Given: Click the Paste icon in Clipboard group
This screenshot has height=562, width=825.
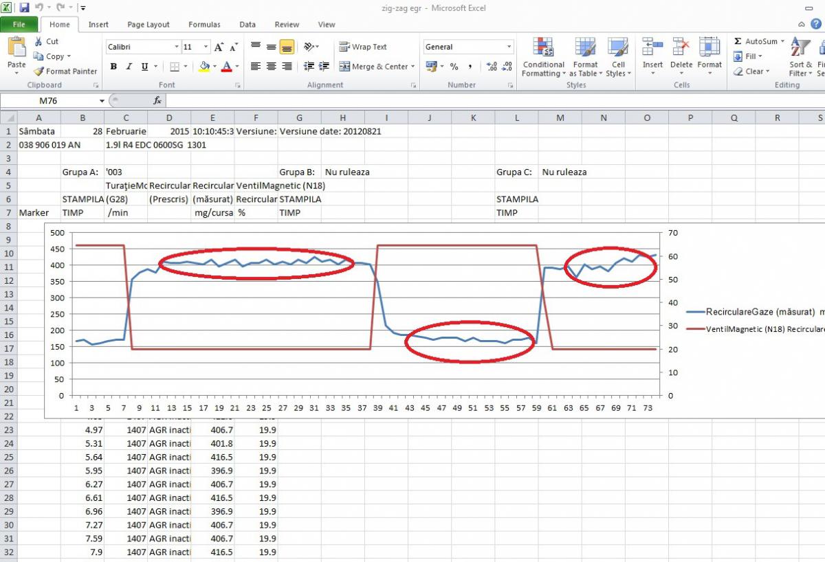Looking at the screenshot, I should pyautogui.click(x=16, y=51).
